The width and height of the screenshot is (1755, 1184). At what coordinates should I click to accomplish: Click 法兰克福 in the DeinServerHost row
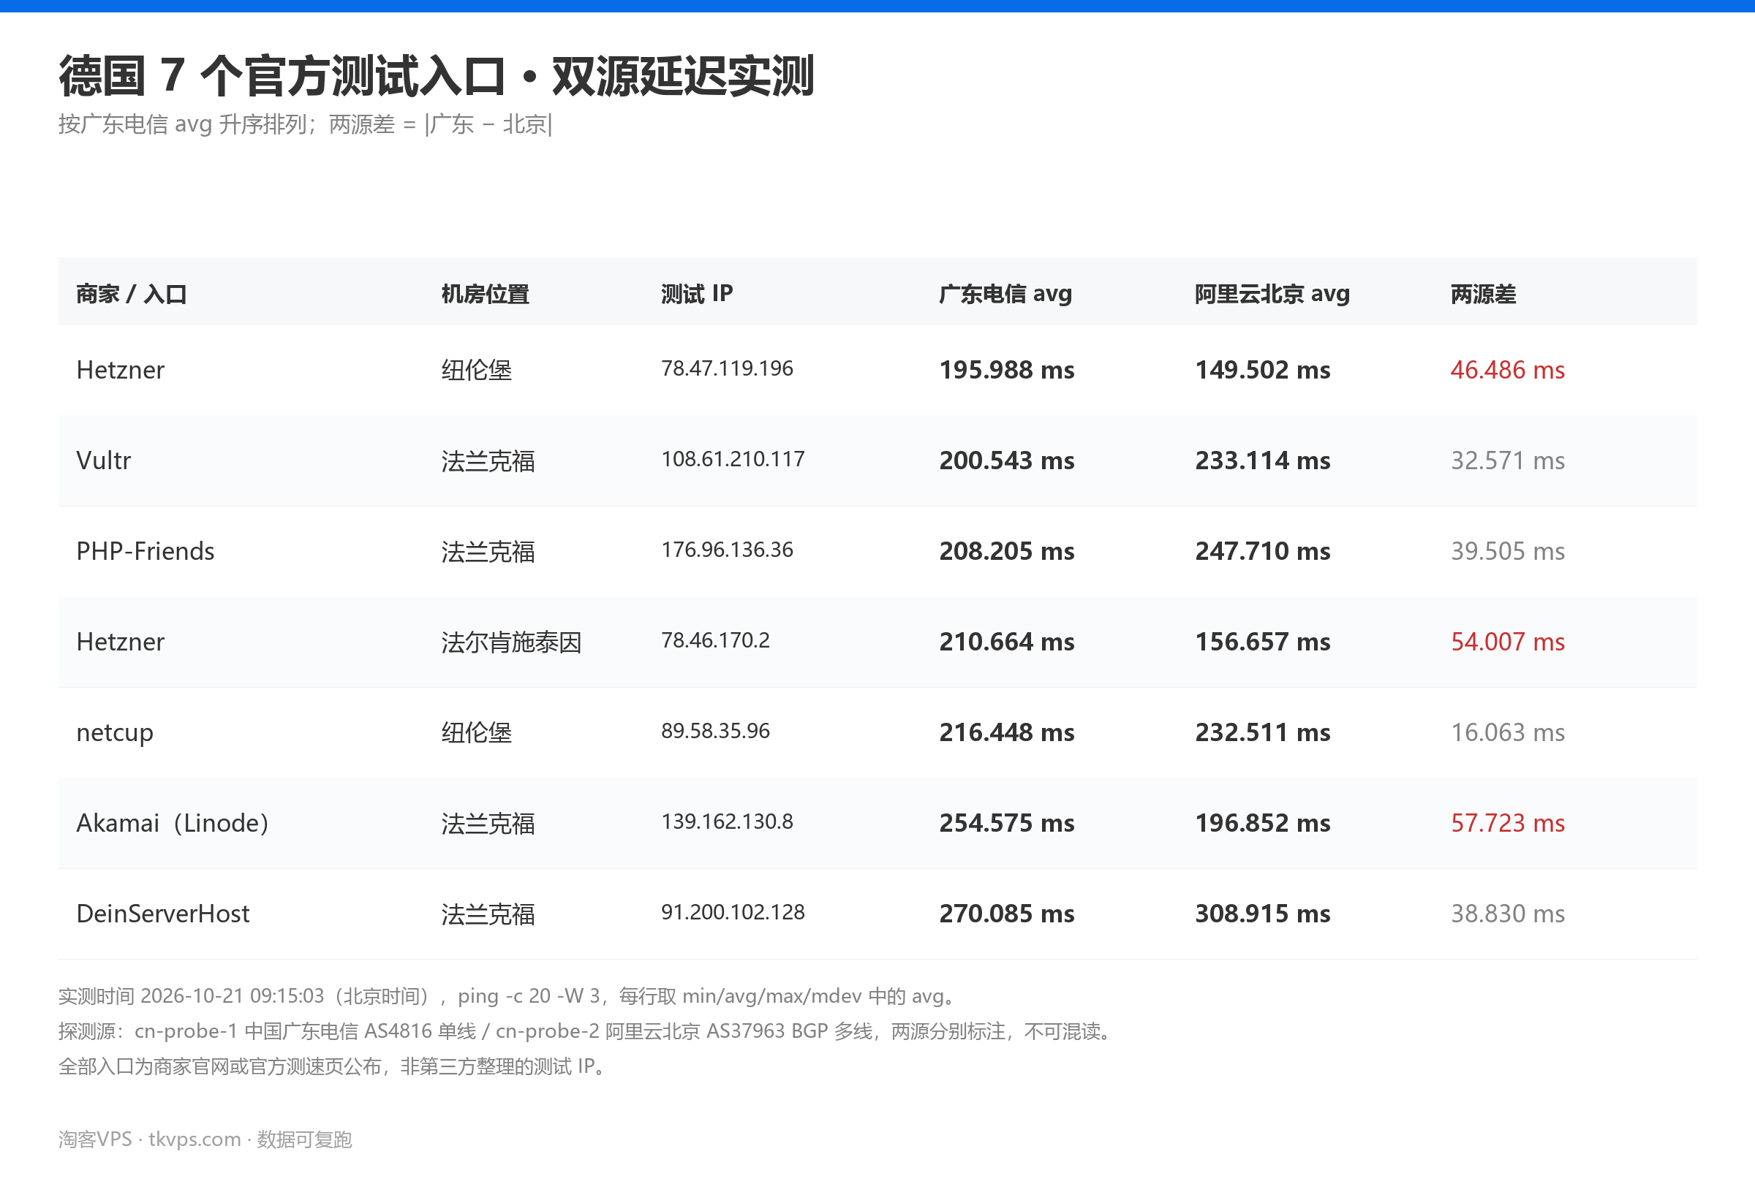pyautogui.click(x=488, y=914)
